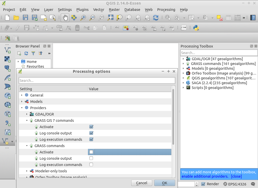Check Log console output under GRASS commands
This screenshot has width=258, height=188.
[91, 158]
